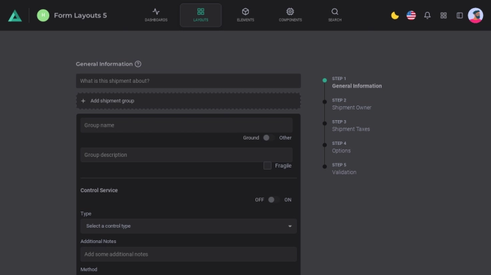Open Search from top navigation
Screen dimensions: 491x275
point(335,15)
